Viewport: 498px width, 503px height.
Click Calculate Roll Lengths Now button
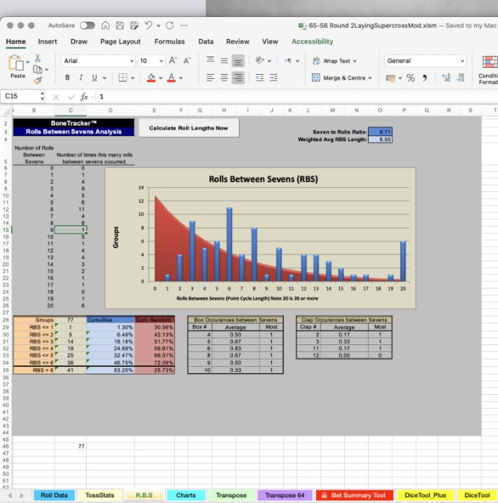pos(188,128)
